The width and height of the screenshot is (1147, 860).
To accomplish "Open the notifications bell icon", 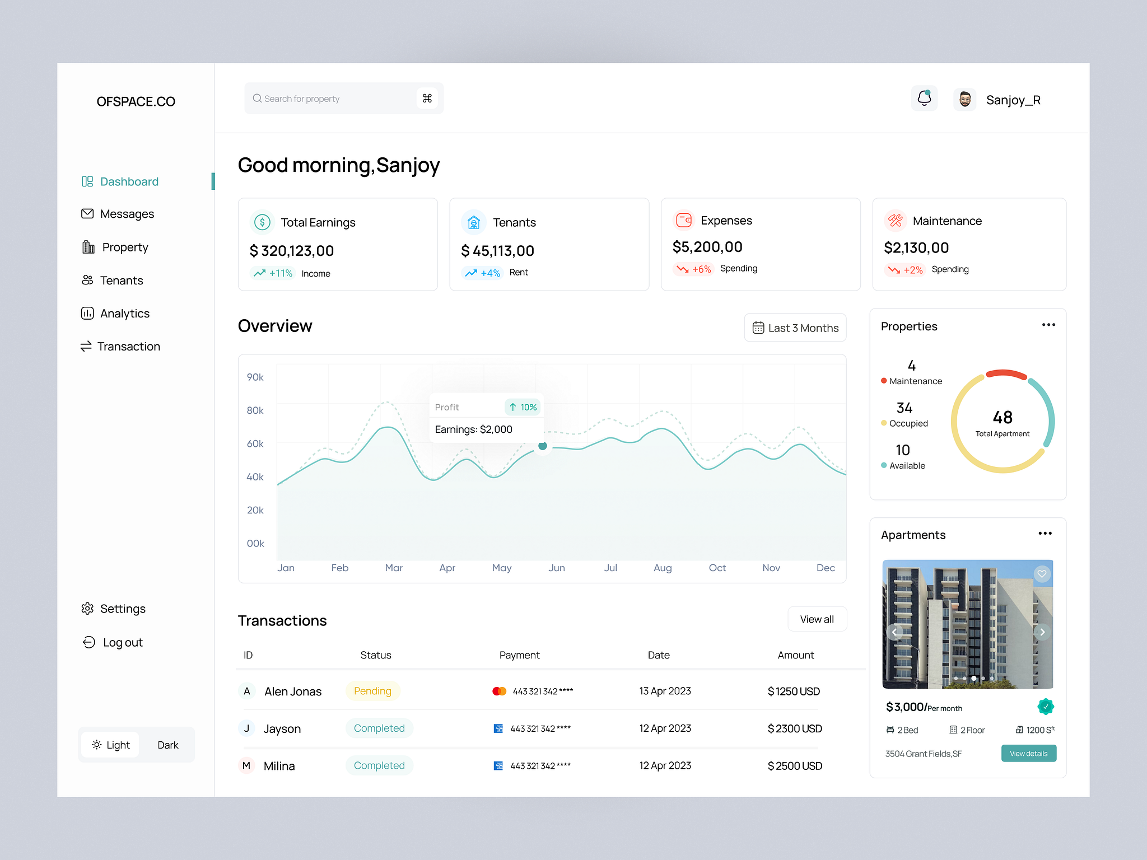I will [924, 98].
